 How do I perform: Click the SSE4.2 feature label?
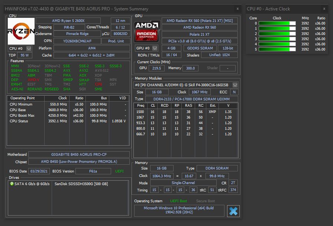coord(50,71)
